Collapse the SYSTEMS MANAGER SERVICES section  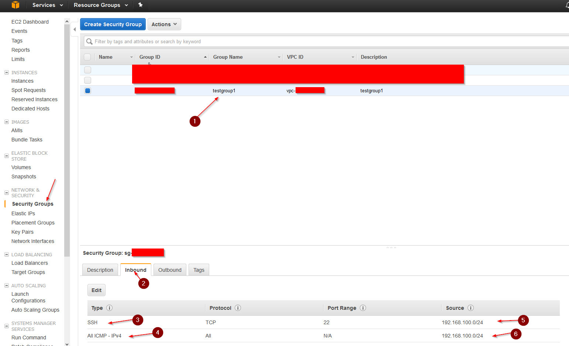[x=7, y=326]
